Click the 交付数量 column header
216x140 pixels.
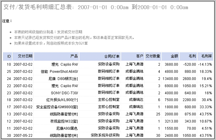tap(153, 56)
